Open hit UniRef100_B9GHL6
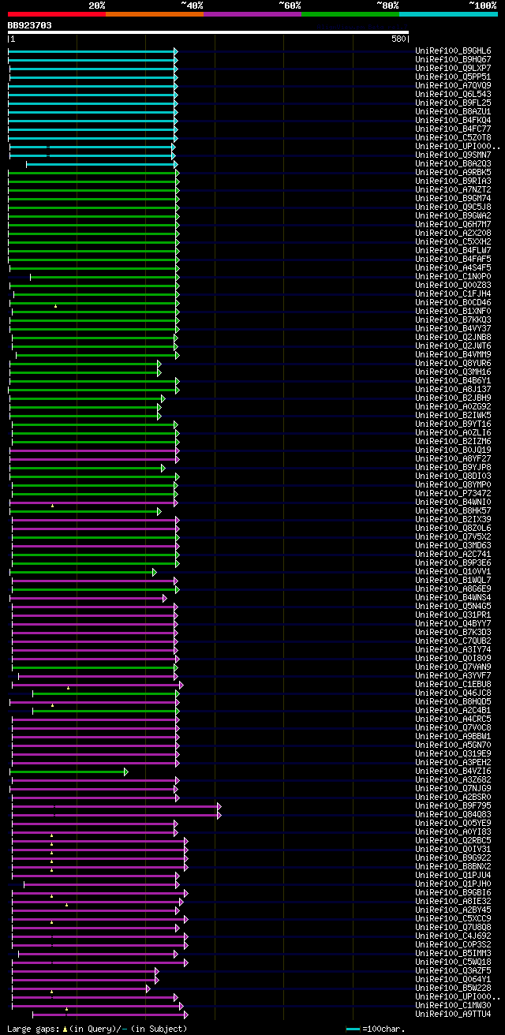This screenshot has height=1035, width=505. (x=453, y=50)
